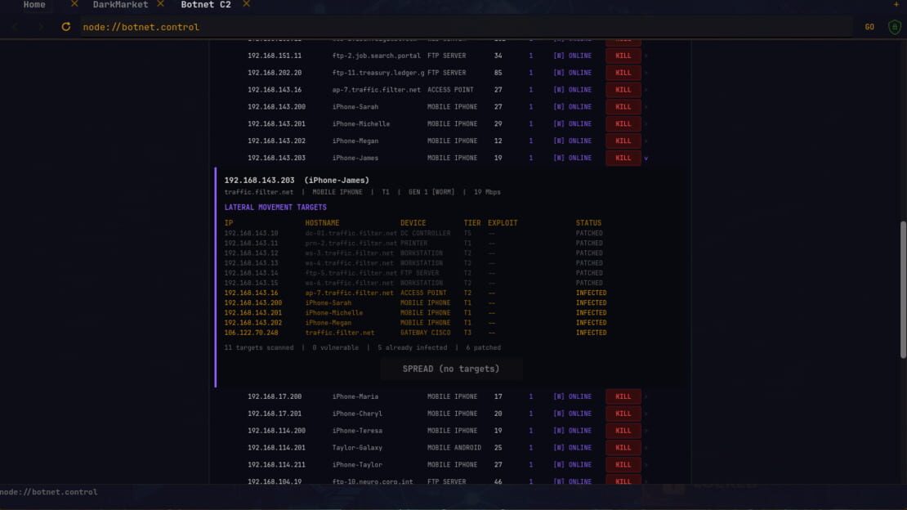Close the Botnet C2 tab
The width and height of the screenshot is (907, 510).
click(x=247, y=4)
